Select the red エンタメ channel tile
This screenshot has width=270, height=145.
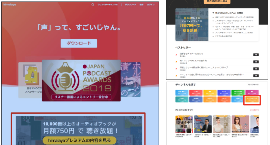(x=196, y=92)
